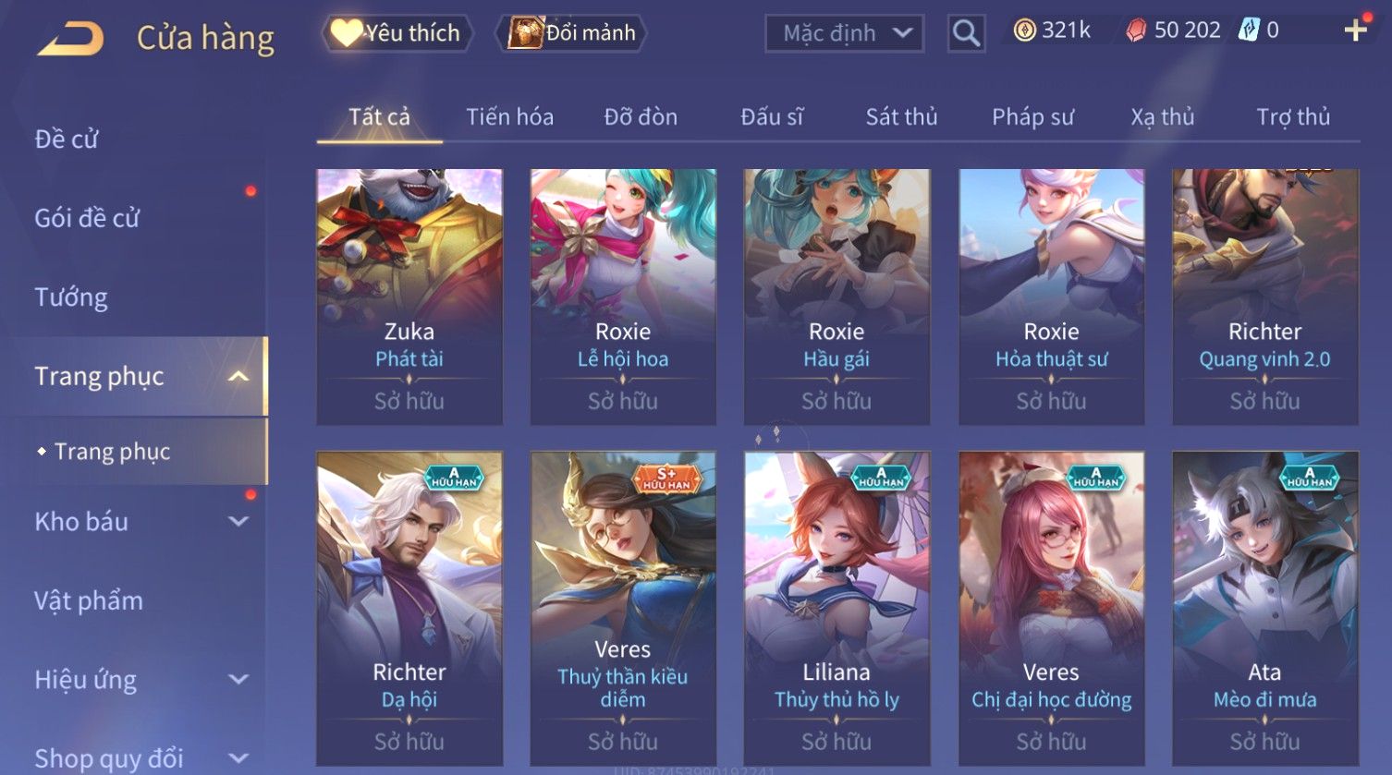The image size is (1392, 775).
Task: Open Gói đề cử in sidebar
Action: click(87, 218)
